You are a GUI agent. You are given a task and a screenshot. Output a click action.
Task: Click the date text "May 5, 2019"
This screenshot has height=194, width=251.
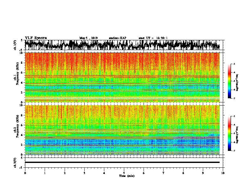[x=88, y=38]
